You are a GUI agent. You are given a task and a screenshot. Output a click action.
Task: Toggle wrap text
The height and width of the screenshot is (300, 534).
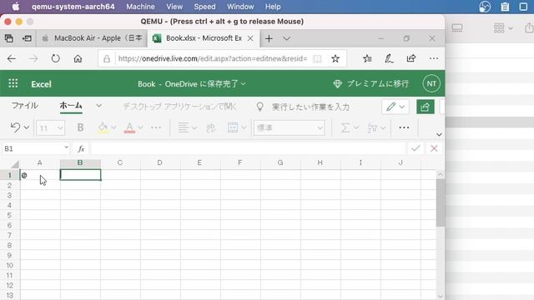pos(211,127)
